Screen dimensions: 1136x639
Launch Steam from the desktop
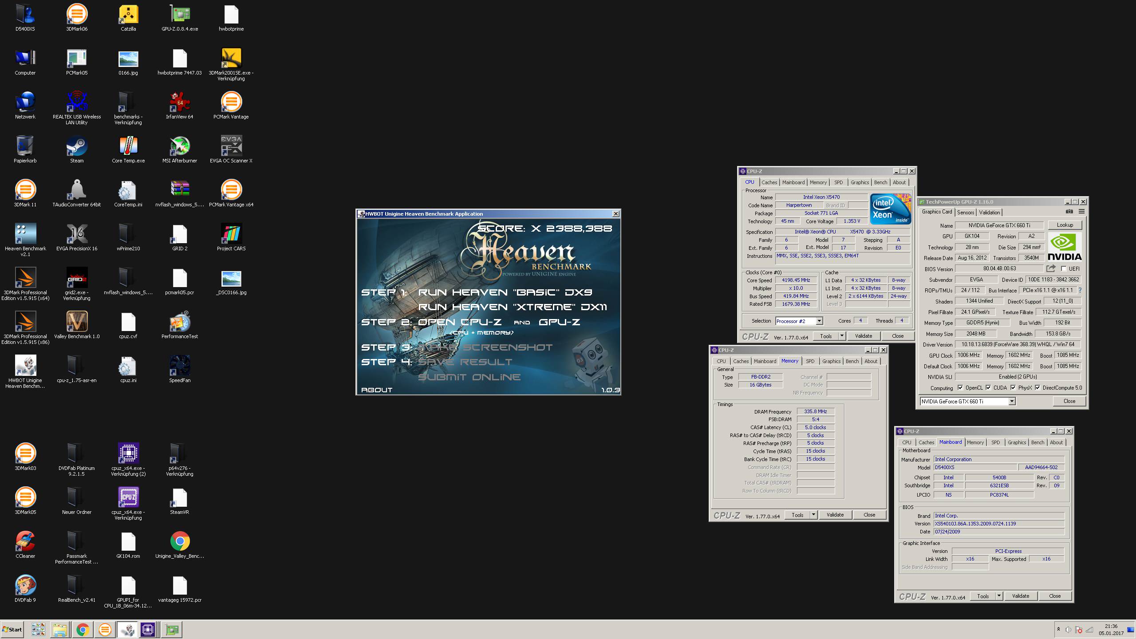click(x=77, y=150)
